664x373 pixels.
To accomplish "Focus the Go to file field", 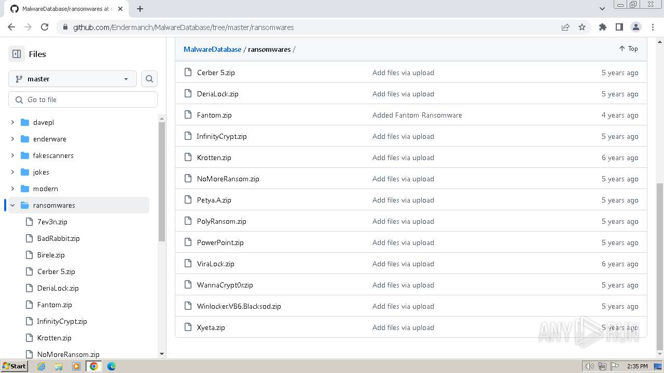I will point(83,99).
